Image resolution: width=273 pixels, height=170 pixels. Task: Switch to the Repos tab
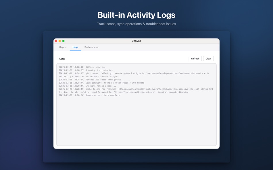point(63,47)
